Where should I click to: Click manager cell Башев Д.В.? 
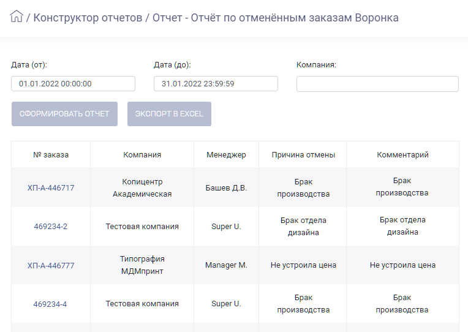pyautogui.click(x=226, y=188)
